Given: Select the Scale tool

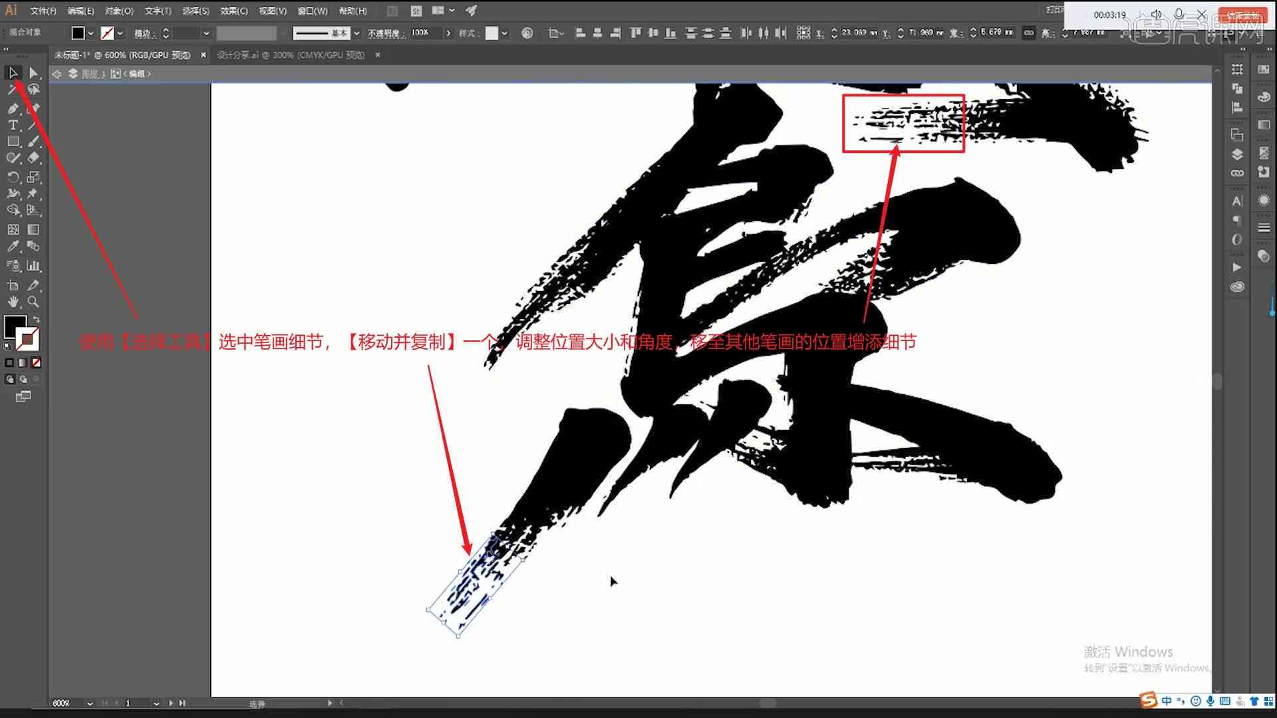Looking at the screenshot, I should tap(33, 177).
